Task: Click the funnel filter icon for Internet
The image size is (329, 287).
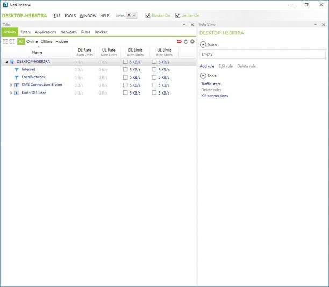Action: (x=17, y=70)
